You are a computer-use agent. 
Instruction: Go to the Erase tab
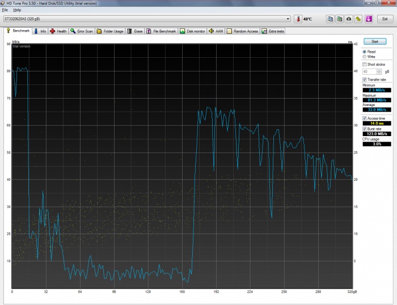coord(135,31)
